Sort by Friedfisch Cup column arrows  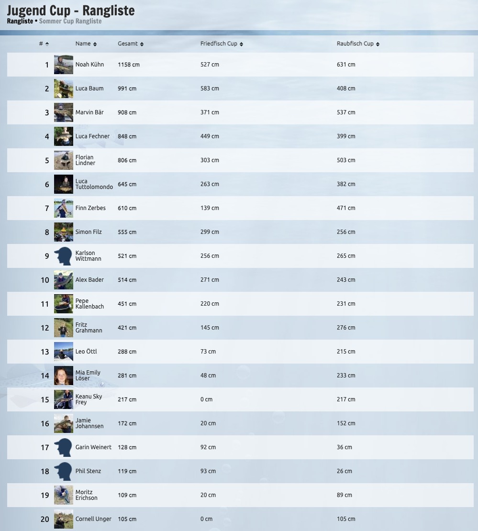[241, 44]
